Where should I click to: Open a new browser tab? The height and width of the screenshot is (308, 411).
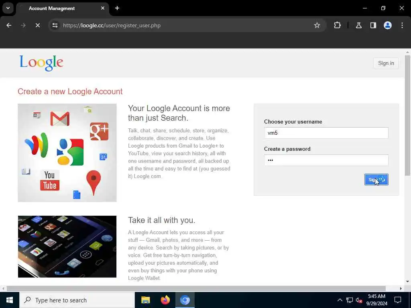(117, 8)
